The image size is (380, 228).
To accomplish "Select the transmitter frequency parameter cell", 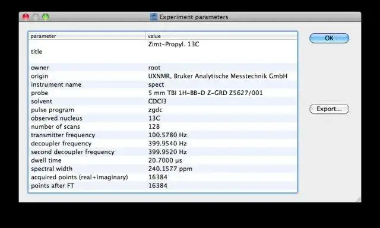I will click(x=63, y=135).
